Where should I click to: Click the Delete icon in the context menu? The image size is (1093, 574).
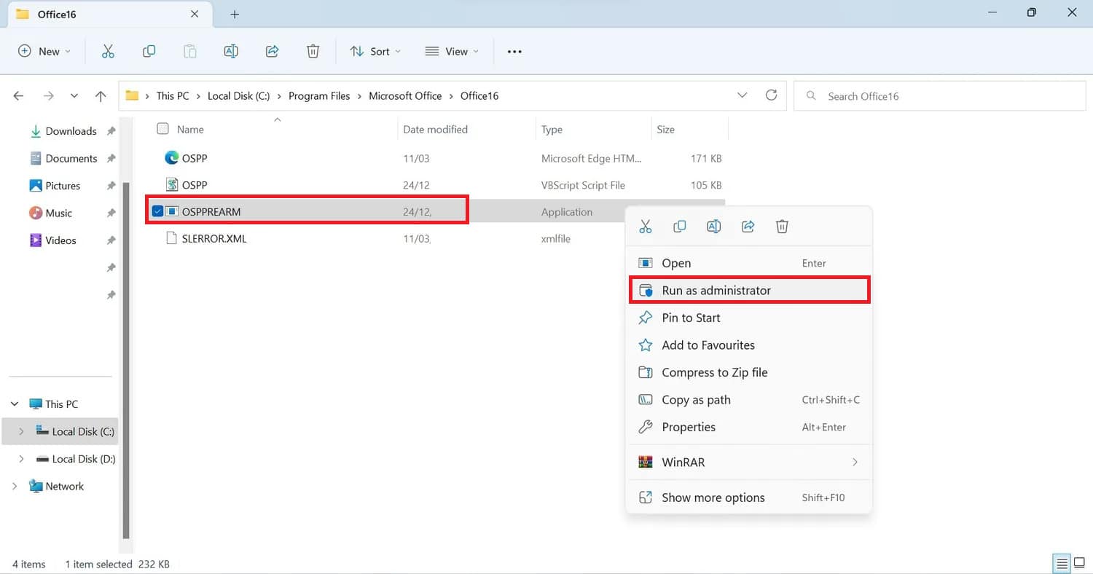point(782,227)
